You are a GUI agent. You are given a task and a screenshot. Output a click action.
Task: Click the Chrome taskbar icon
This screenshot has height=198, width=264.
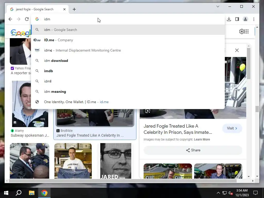point(44,193)
